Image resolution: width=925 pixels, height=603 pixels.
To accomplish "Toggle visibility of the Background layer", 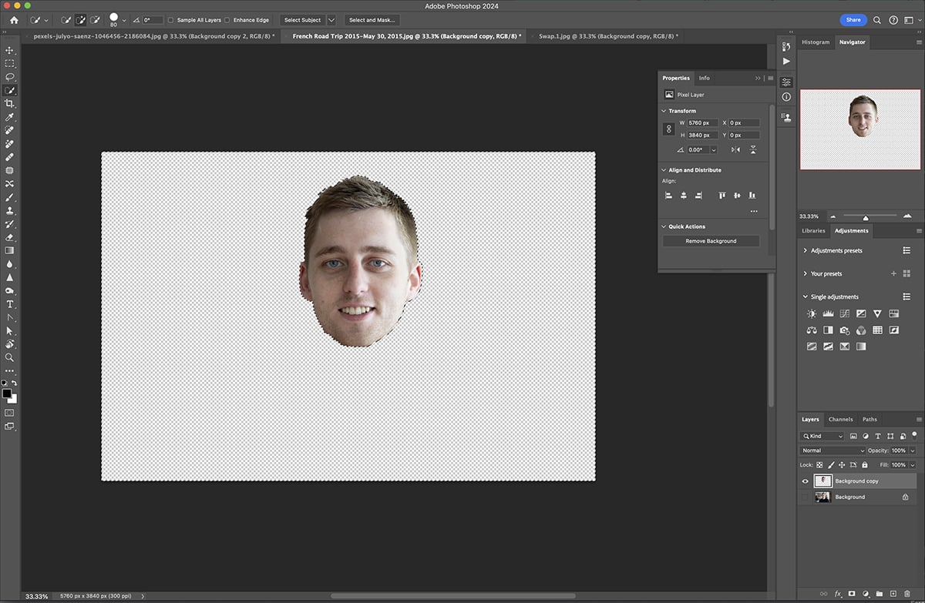I will 804,497.
